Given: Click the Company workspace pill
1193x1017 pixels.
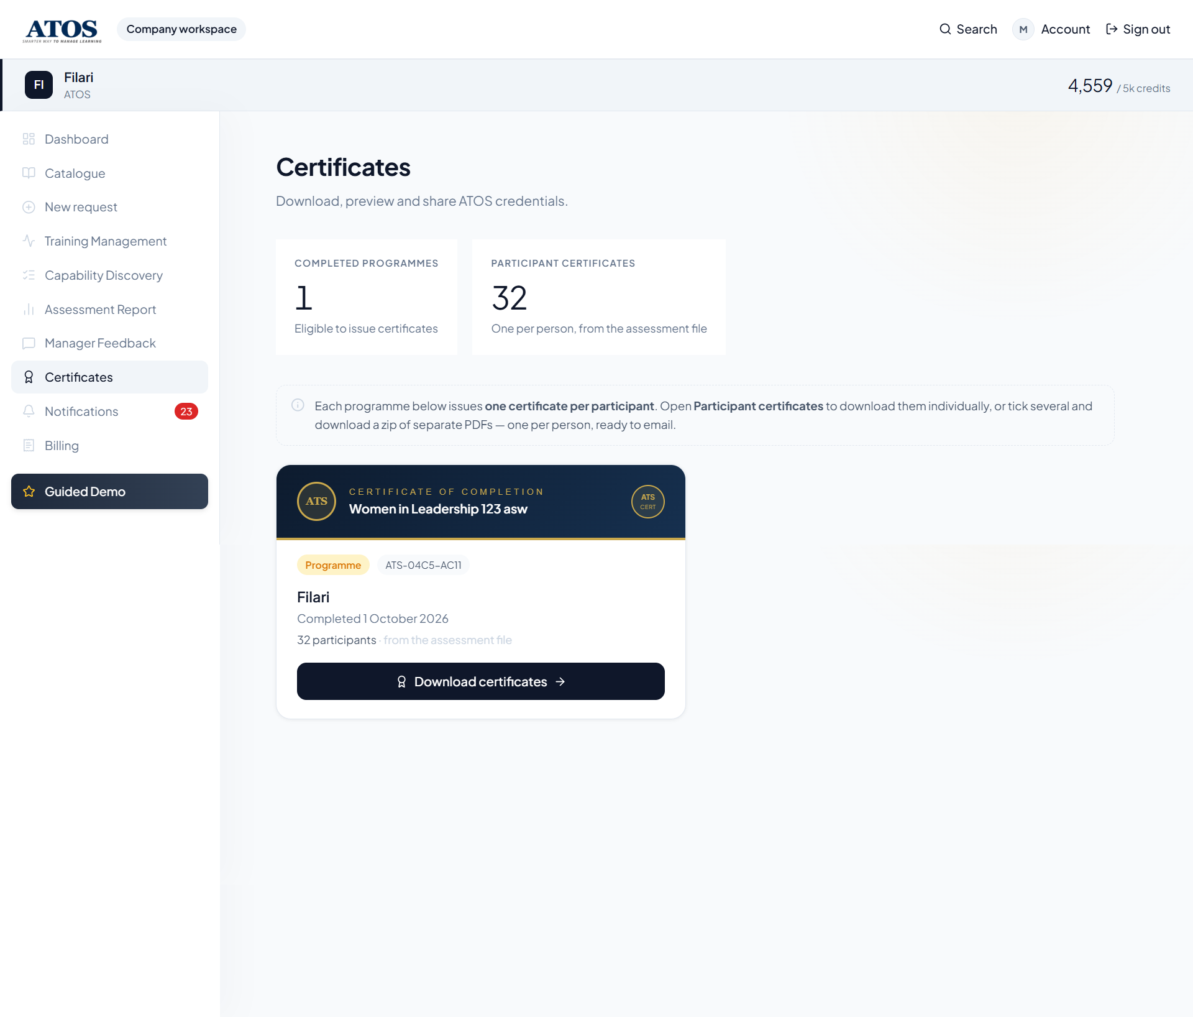Looking at the screenshot, I should click(x=181, y=29).
